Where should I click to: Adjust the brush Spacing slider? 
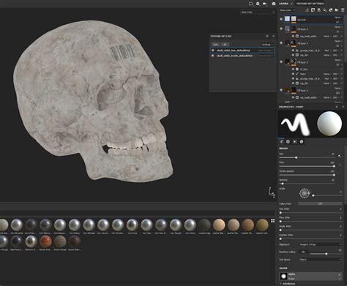(307, 184)
